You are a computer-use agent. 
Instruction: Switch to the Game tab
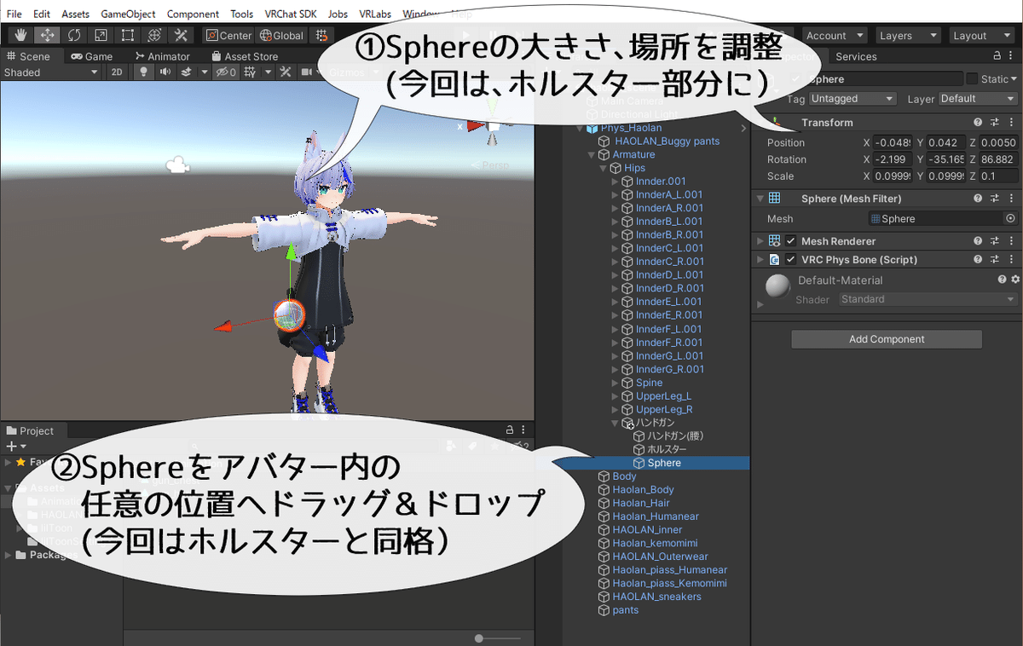[x=92, y=56]
